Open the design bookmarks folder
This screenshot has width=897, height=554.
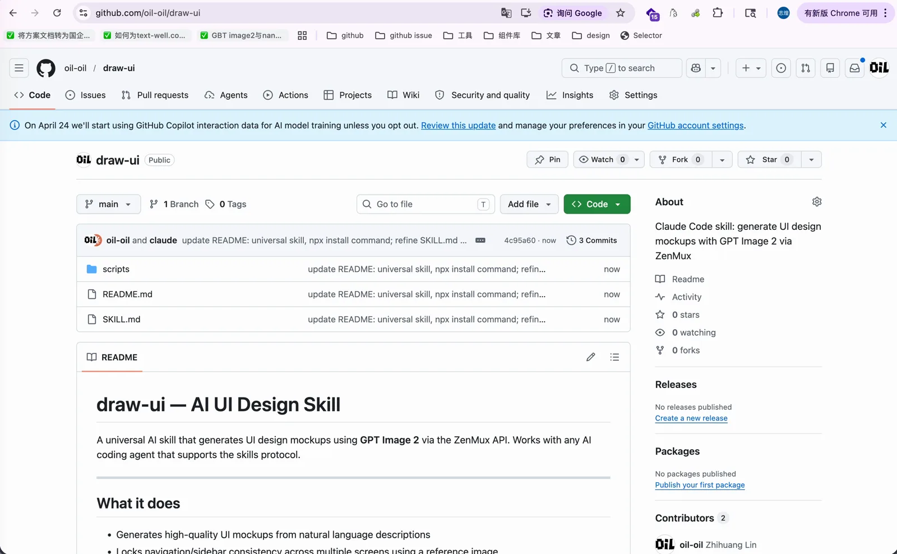(x=591, y=35)
